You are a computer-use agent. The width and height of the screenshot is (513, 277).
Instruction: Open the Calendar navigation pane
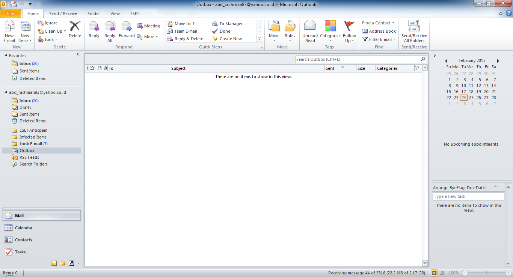click(23, 228)
